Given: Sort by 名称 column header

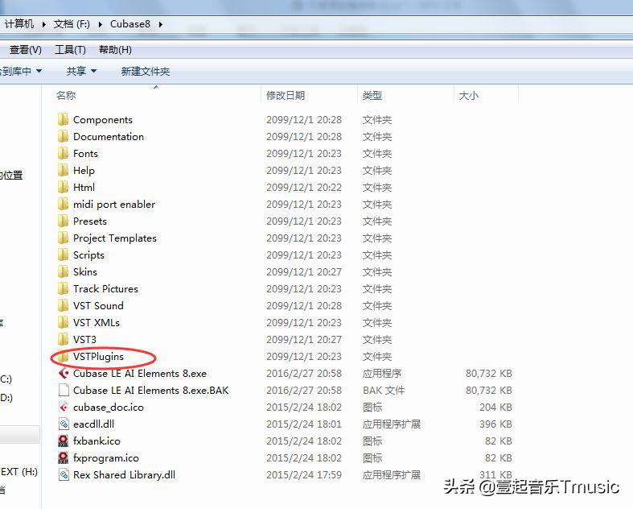Looking at the screenshot, I should (66, 95).
